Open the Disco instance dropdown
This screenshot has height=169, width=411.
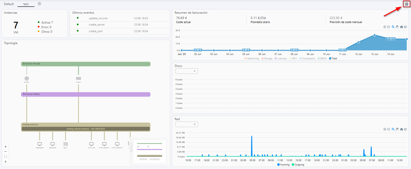point(186,71)
